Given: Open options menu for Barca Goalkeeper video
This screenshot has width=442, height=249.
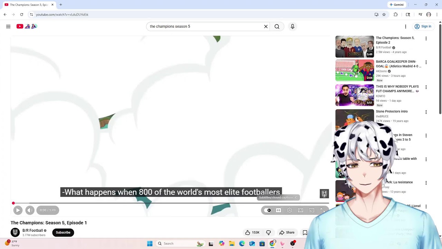Looking at the screenshot, I should click(x=426, y=63).
